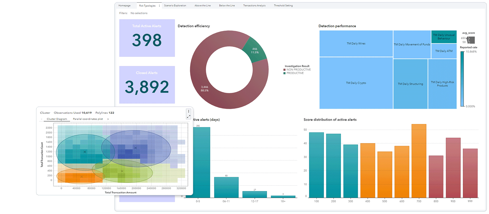Switch to Transactions Analysis tab
This screenshot has height=214, width=489.
pos(255,5)
